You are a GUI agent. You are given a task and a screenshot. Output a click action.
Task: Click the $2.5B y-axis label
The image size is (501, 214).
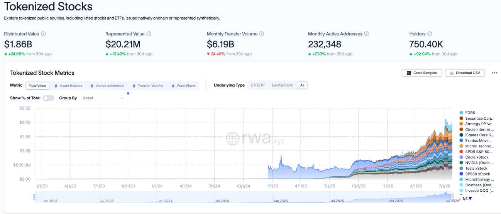coord(25,108)
